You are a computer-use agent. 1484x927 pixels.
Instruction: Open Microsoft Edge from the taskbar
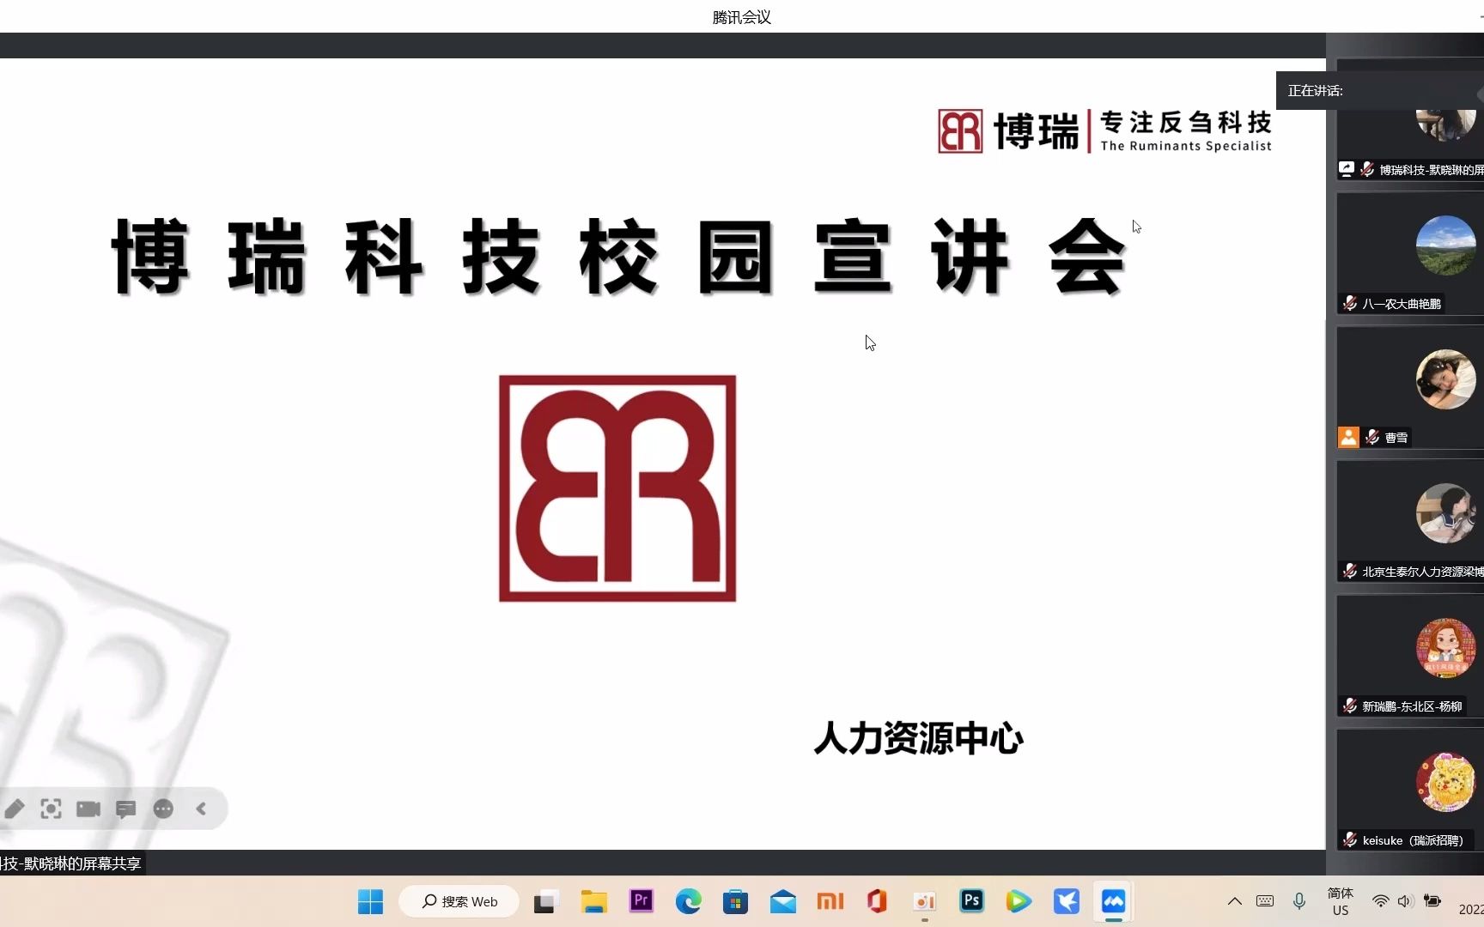pos(688,901)
